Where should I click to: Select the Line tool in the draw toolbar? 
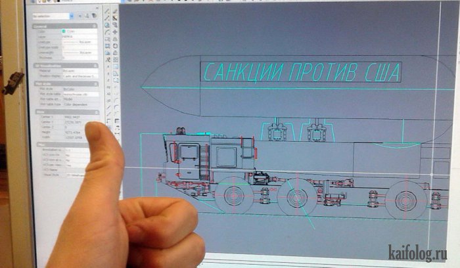point(107,12)
